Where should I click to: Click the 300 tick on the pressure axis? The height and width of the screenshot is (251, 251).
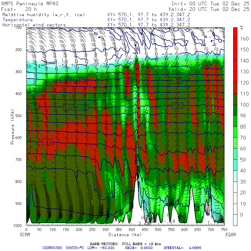(18, 72)
